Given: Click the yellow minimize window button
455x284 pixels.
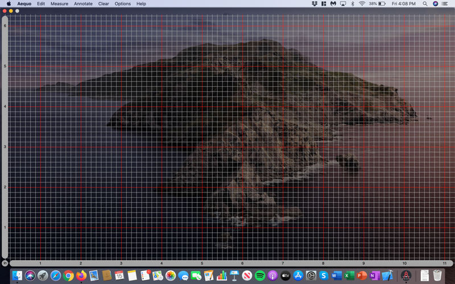Looking at the screenshot, I should 11,11.
